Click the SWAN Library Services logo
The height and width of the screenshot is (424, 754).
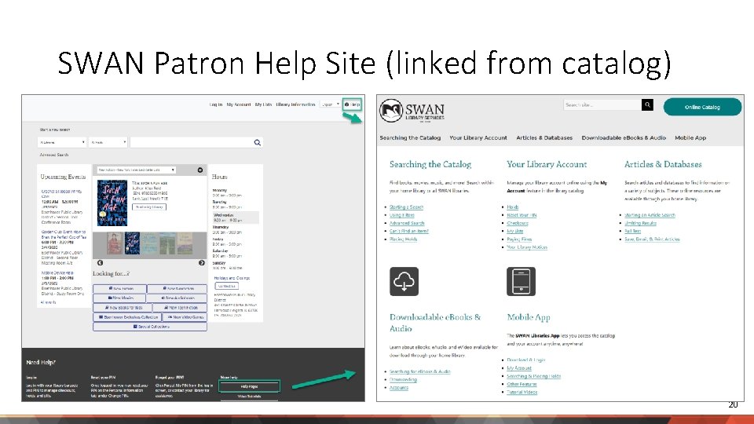pos(412,111)
